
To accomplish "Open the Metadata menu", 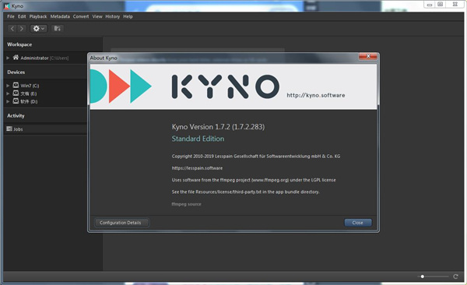I will (x=60, y=16).
